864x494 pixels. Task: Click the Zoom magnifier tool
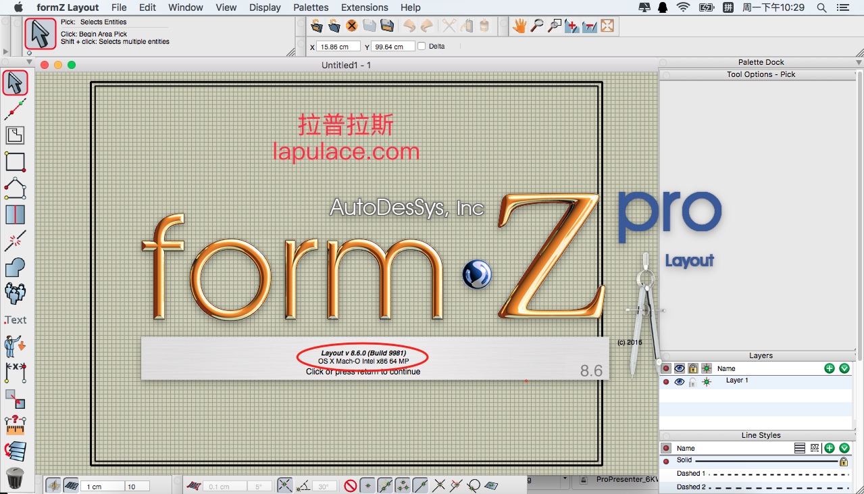(x=536, y=26)
